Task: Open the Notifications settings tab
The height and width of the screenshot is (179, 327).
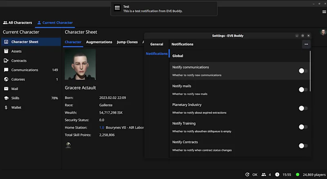Action: pos(157,54)
